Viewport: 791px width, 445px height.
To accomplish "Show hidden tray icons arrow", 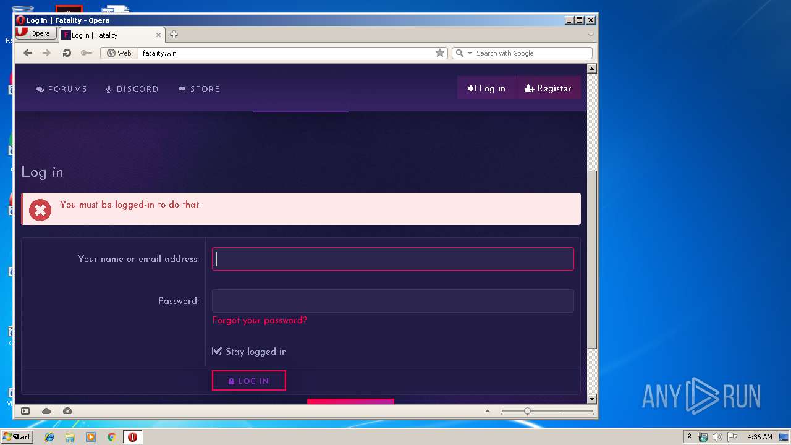I will click(x=689, y=437).
